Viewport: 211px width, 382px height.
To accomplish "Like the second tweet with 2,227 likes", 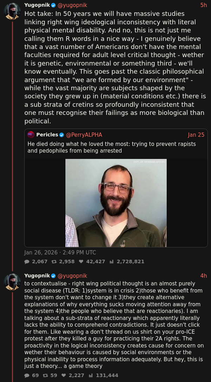I will tap(64, 375).
